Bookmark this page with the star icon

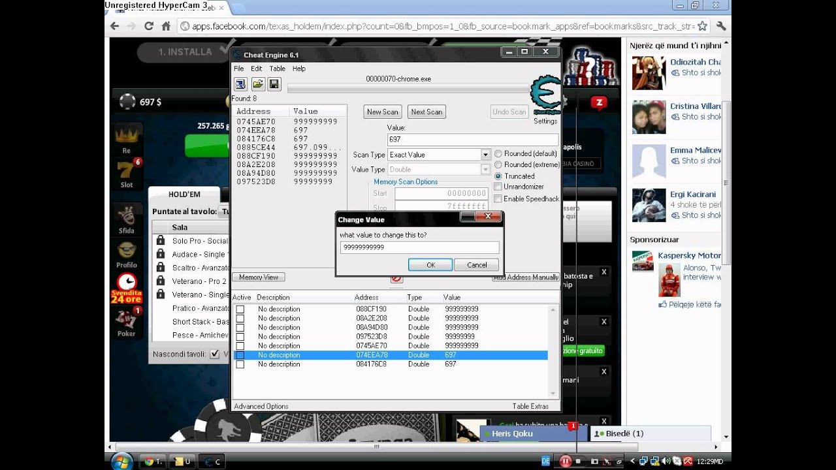702,26
